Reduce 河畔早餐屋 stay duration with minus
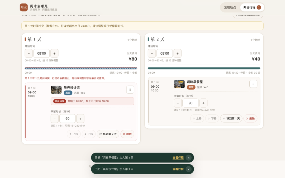Viewport: 285px width, 178px height. tap(178, 103)
